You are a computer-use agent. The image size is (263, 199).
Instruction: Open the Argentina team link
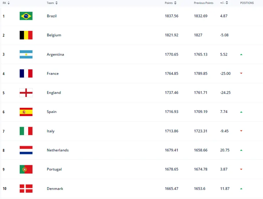tap(55, 55)
